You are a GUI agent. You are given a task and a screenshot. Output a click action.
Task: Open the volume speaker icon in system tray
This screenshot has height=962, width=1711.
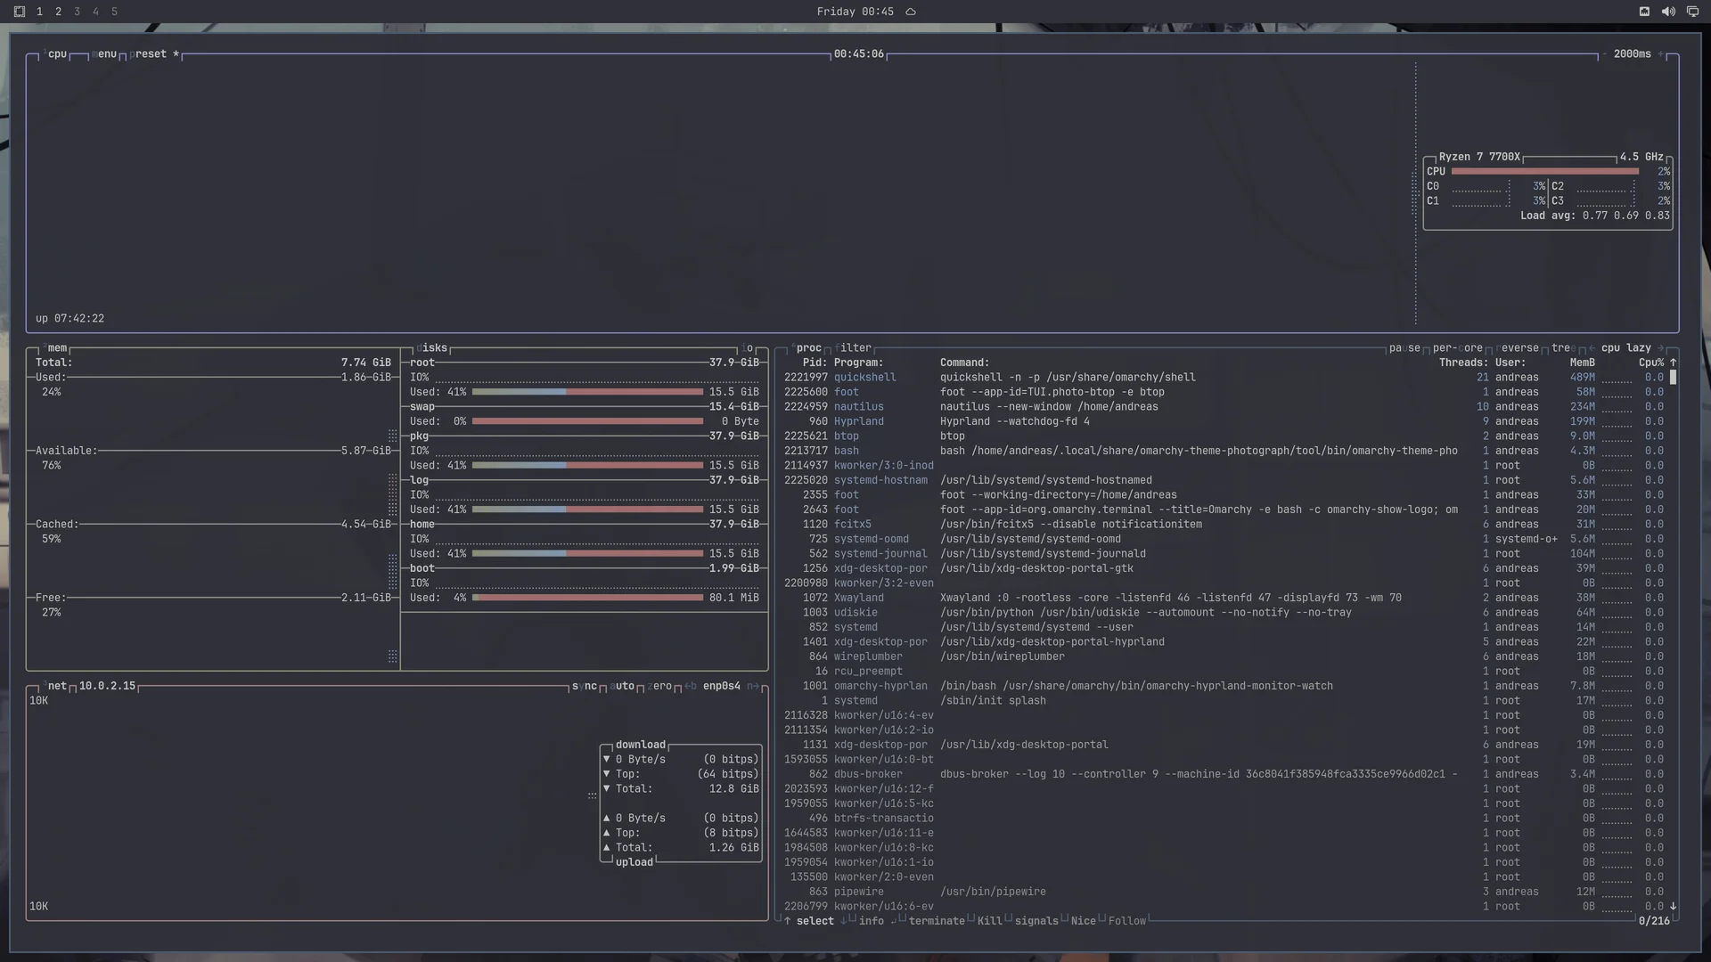click(1668, 12)
